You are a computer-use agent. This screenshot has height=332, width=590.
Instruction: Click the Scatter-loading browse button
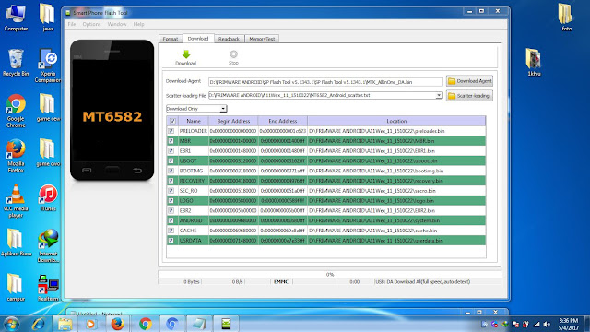tap(469, 96)
